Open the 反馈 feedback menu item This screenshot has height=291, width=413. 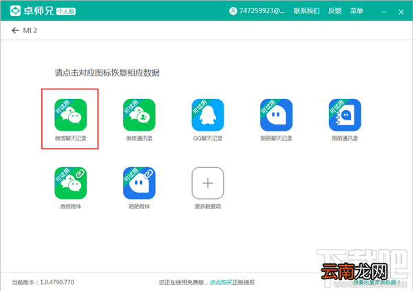335,11
